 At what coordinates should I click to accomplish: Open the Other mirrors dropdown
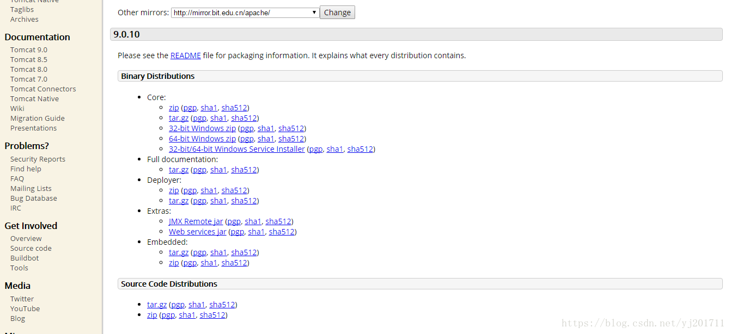pyautogui.click(x=245, y=13)
